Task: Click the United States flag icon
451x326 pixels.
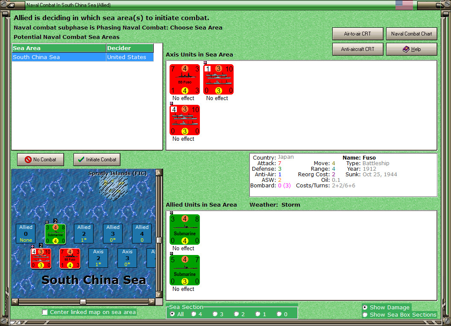Action: [404, 5]
